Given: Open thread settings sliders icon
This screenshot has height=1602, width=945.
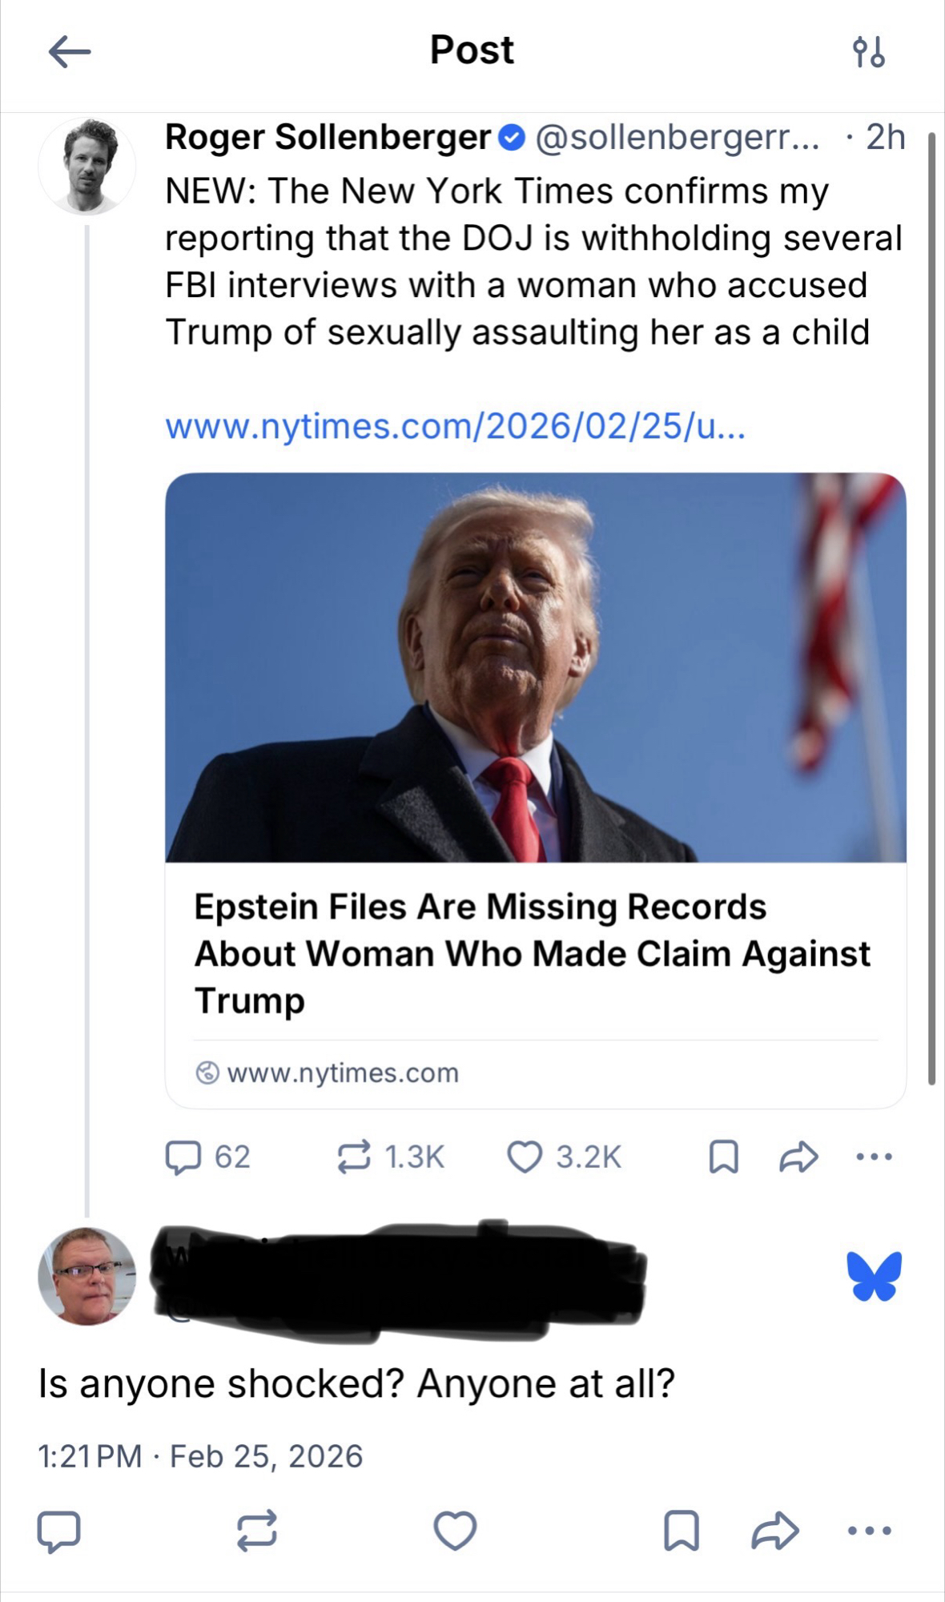Looking at the screenshot, I should pos(868,52).
